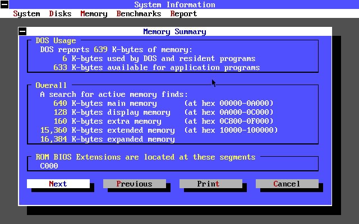Click the System Information window control box
Screen dimensions: 359x224
[x=4, y=4]
